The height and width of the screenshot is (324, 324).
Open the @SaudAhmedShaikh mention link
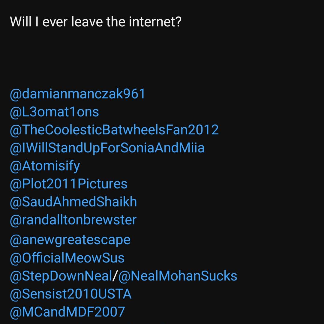pos(73,202)
